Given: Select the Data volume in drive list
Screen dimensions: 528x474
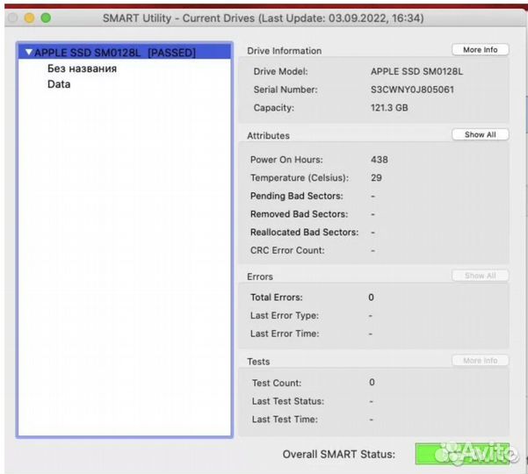Looking at the screenshot, I should (x=59, y=84).
